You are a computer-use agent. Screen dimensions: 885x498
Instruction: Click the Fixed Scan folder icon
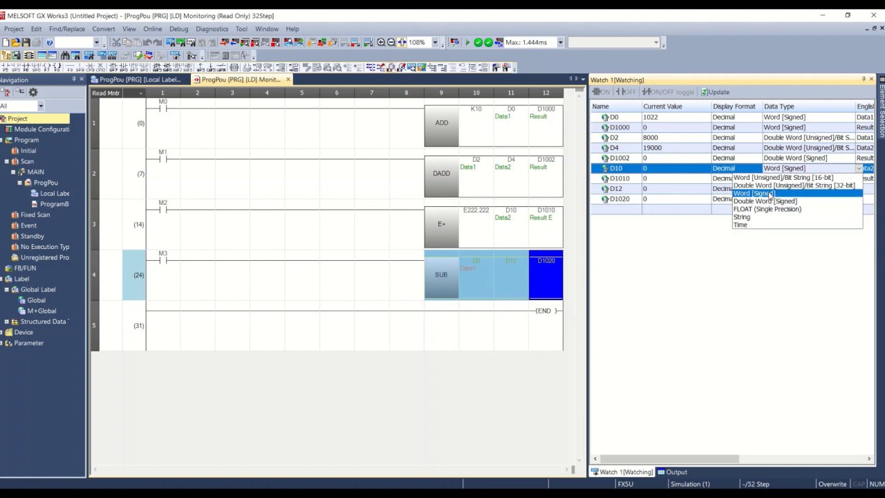click(x=15, y=215)
